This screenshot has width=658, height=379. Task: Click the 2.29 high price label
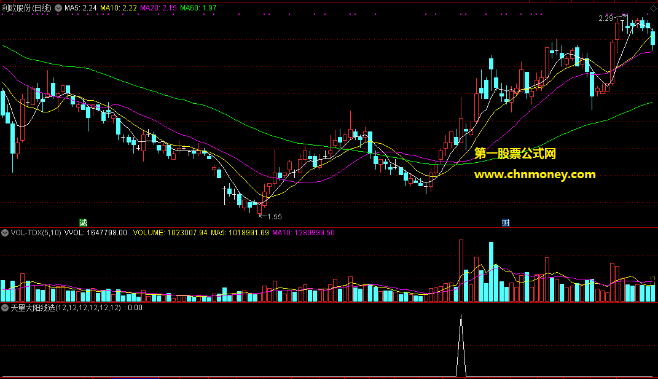[x=606, y=18]
